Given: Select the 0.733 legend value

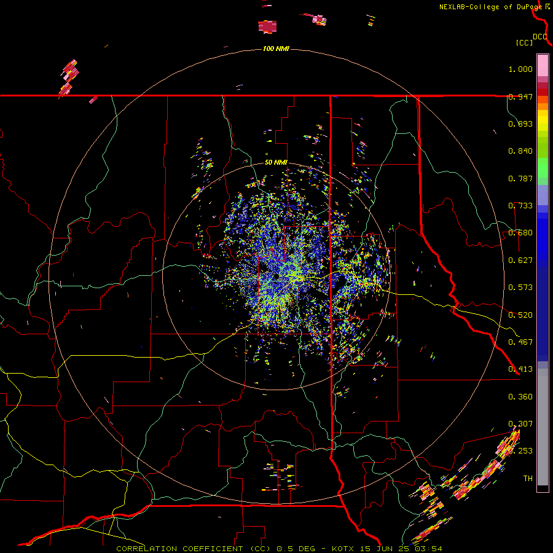Looking at the screenshot, I should tap(520, 206).
